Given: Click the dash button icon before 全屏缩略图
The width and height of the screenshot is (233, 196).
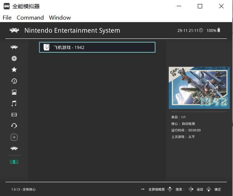Looking at the screenshot, I should (x=143, y=189).
